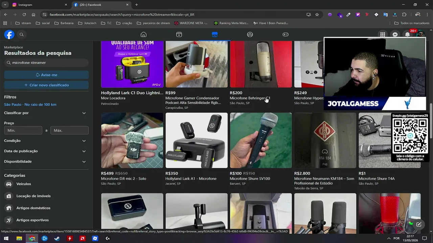The height and width of the screenshot is (243, 433).
Task: Click the Máx. price field
Action: coord(69,130)
